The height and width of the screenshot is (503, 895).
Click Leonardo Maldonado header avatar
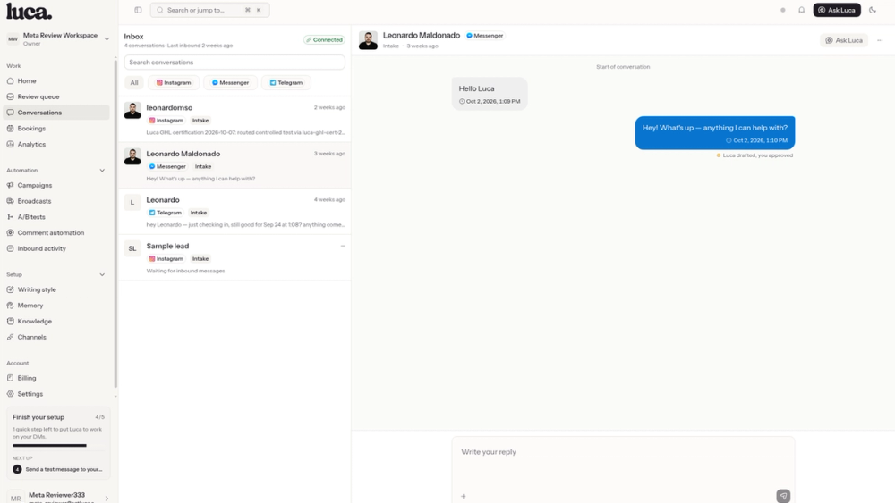[368, 40]
